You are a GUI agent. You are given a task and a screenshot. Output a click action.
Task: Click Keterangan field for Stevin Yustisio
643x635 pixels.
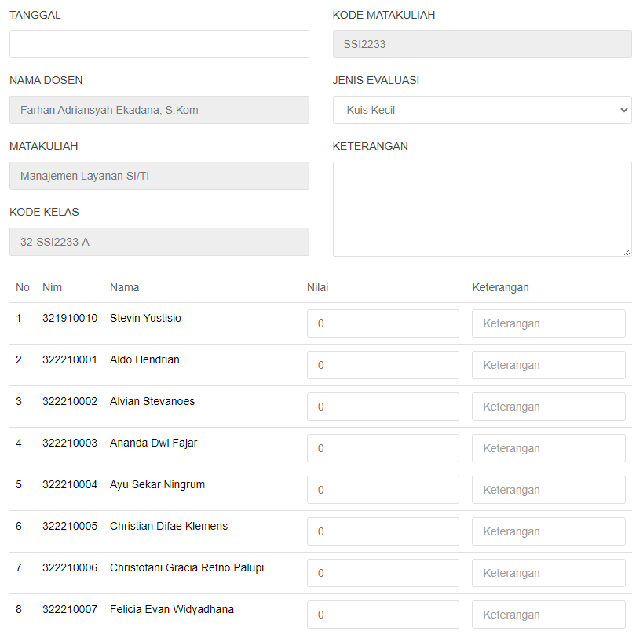click(548, 323)
